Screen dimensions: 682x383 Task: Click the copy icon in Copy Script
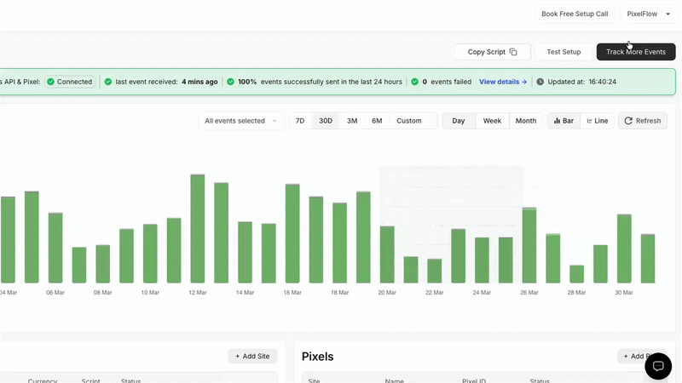[x=513, y=52]
